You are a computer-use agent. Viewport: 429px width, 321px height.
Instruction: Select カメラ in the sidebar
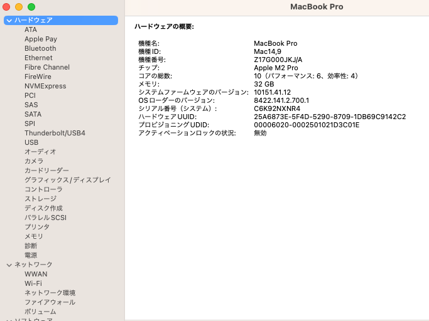34,161
